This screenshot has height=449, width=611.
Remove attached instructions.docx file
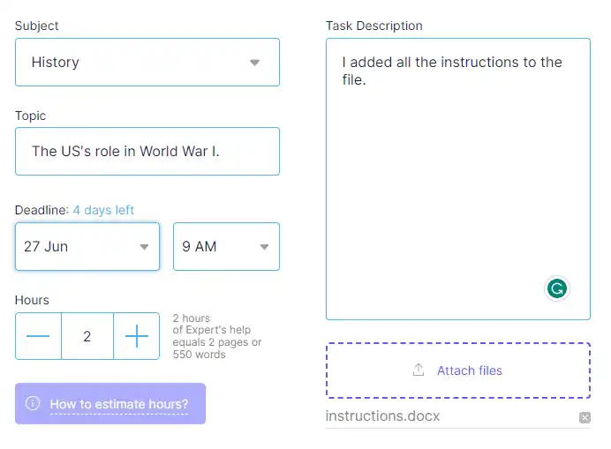pos(585,417)
